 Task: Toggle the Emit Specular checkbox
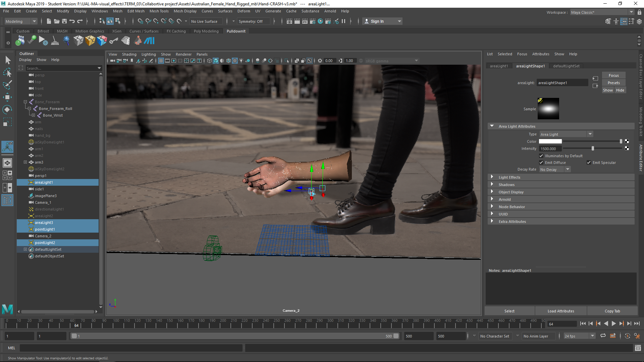[x=589, y=163]
